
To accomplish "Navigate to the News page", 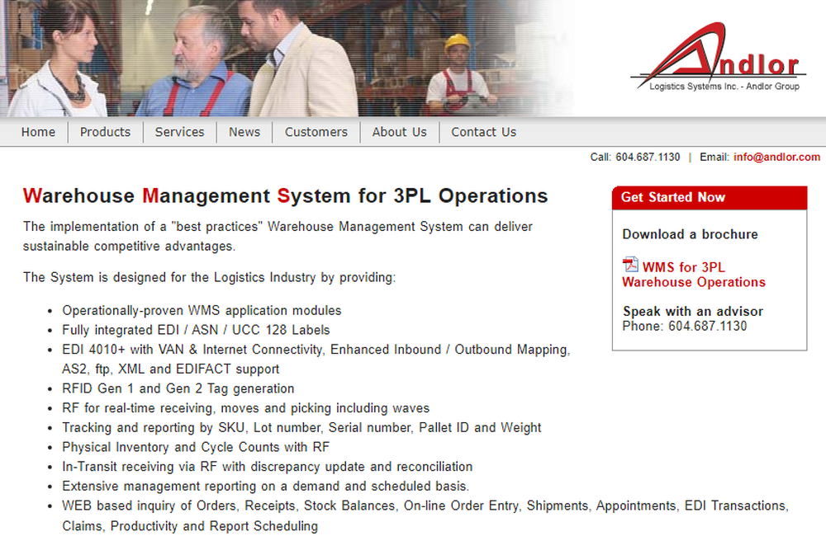I will (244, 132).
